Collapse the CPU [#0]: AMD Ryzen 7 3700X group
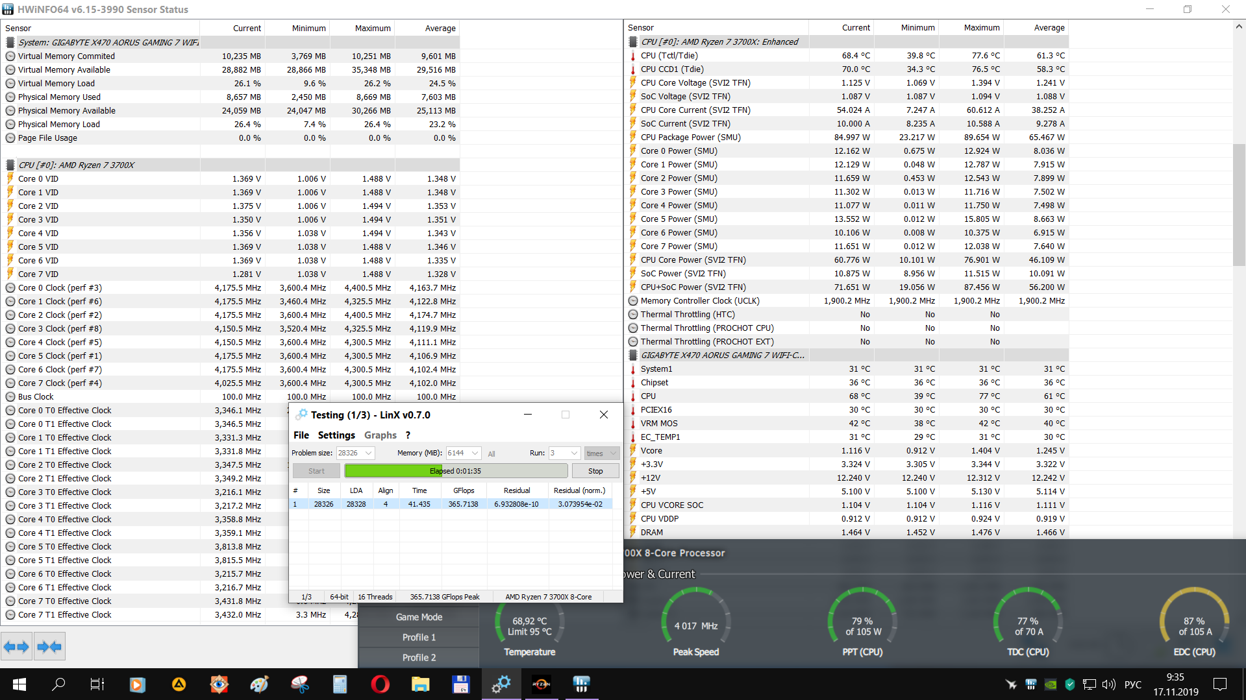The width and height of the screenshot is (1246, 700). 10,165
